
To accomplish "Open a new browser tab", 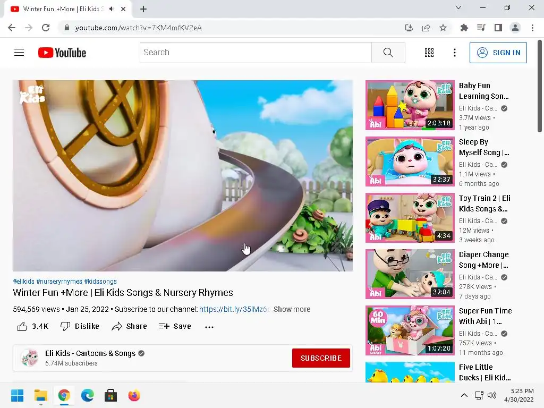I will (143, 9).
